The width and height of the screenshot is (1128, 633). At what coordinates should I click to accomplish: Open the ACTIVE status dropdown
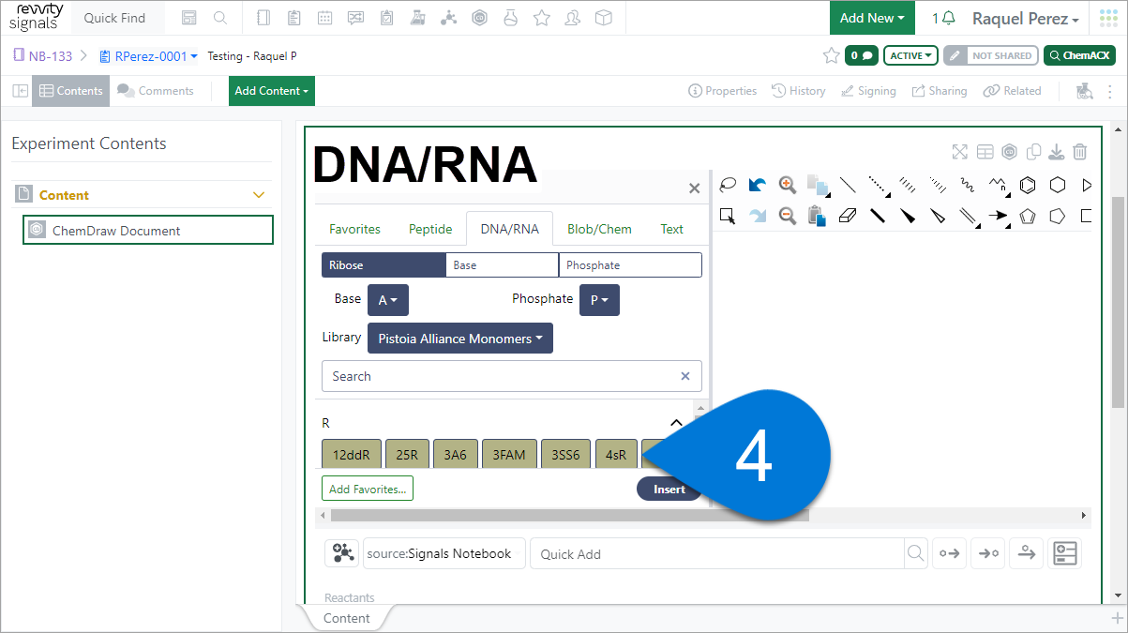tap(911, 55)
